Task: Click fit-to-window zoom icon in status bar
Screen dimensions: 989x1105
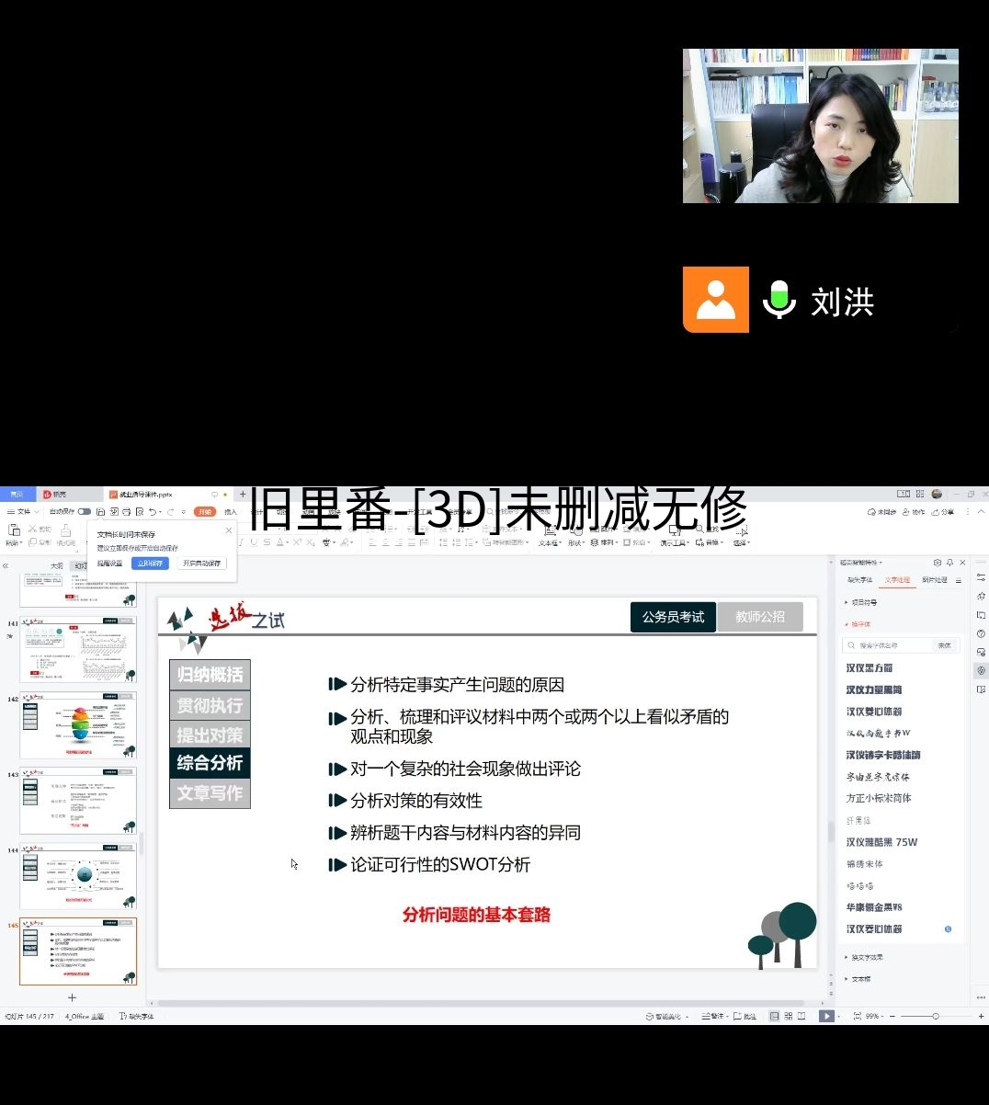Action: click(x=858, y=1016)
